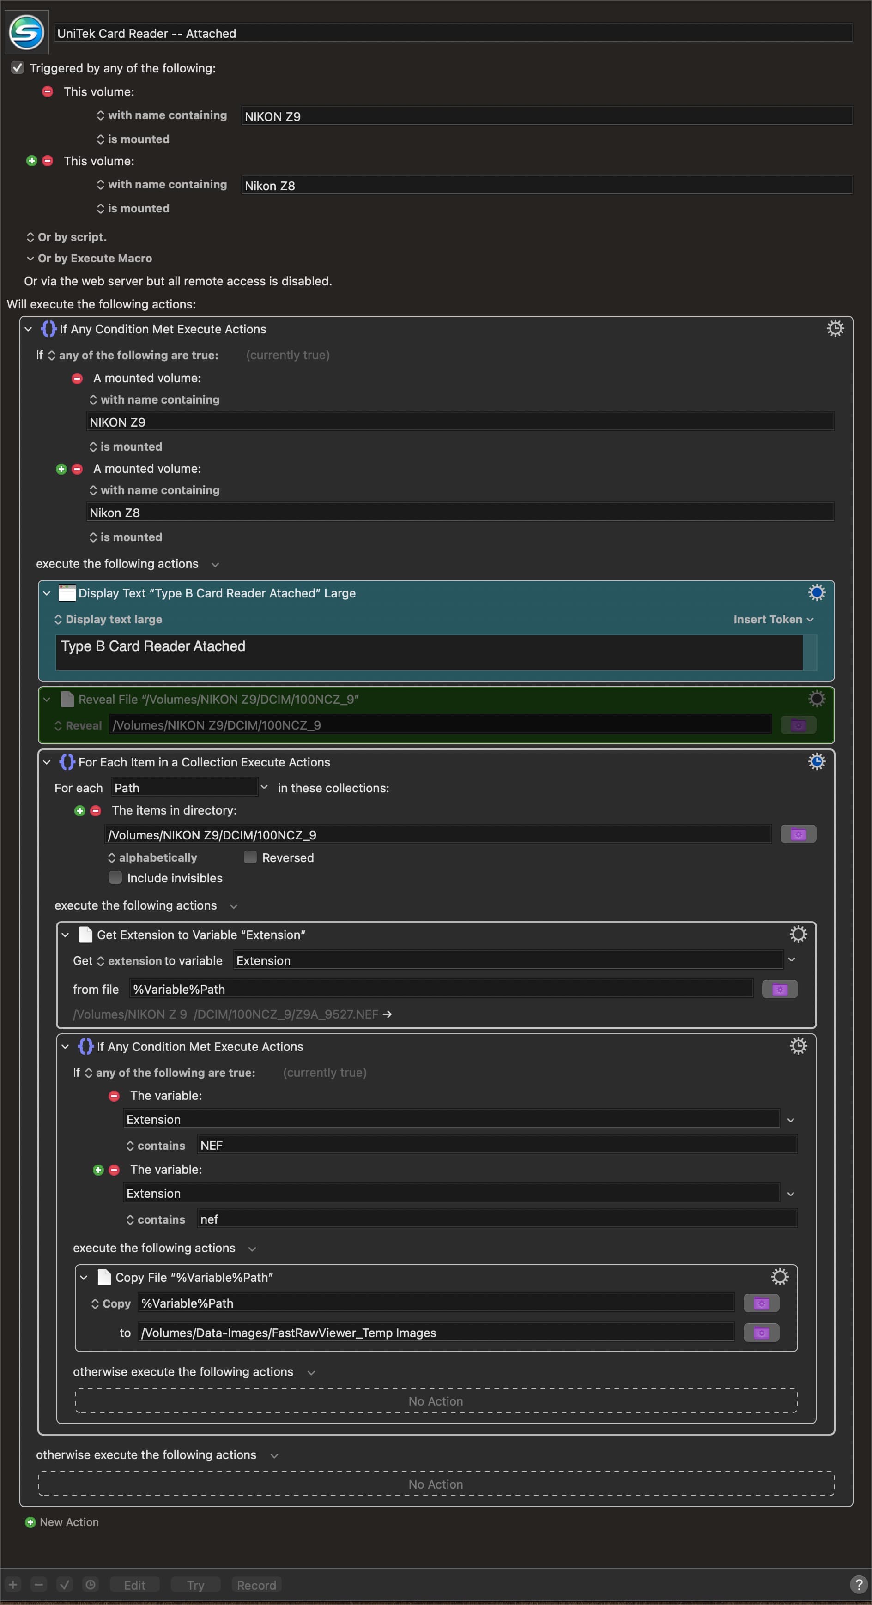Open the 'Display text large' options menu
Image resolution: width=872 pixels, height=1605 pixels.
[109, 619]
